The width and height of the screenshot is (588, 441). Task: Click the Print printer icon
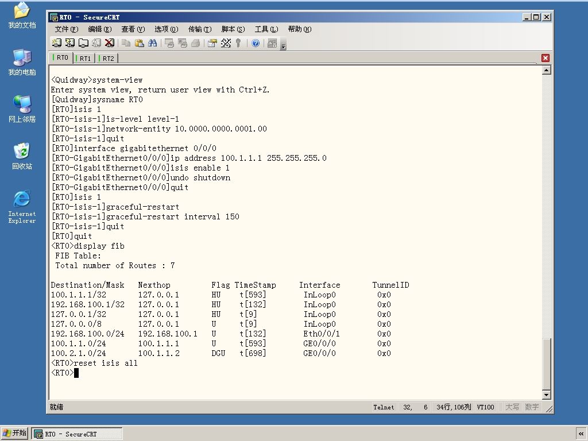(x=195, y=43)
